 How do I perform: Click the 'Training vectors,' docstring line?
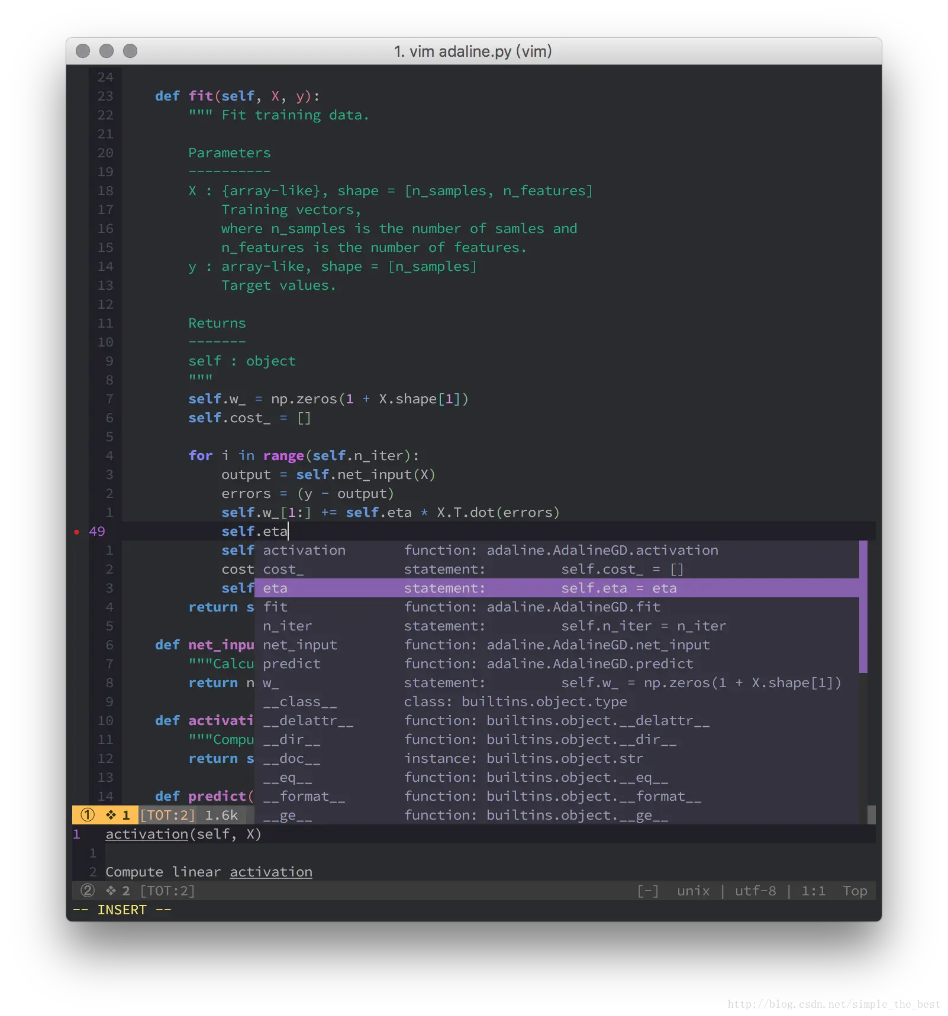(x=291, y=209)
